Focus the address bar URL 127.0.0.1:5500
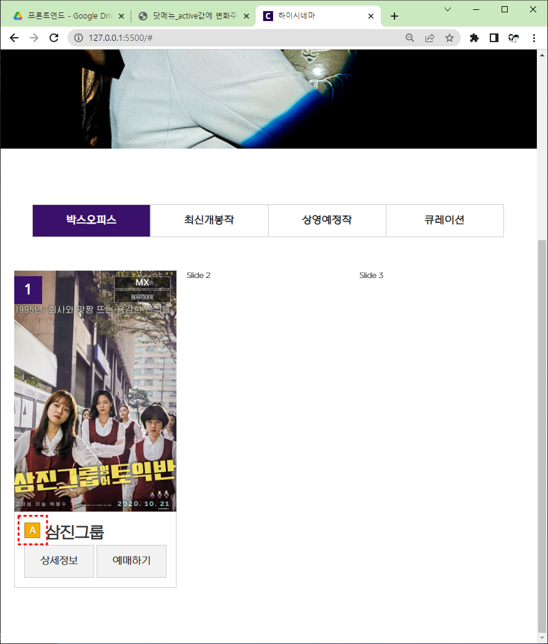 [121, 38]
